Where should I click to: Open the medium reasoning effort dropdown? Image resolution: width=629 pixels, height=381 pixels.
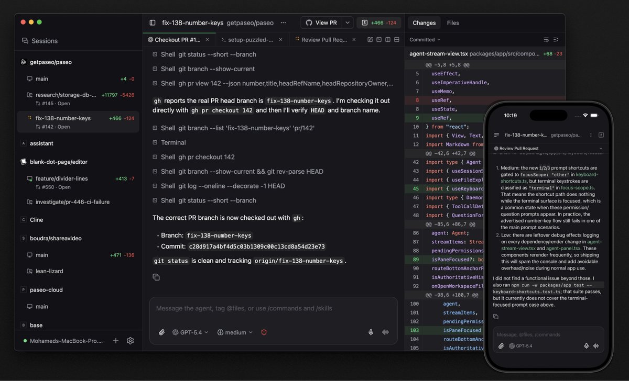point(235,332)
